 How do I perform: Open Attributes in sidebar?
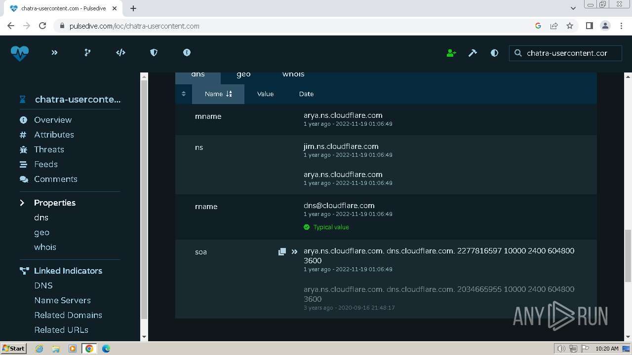click(54, 135)
